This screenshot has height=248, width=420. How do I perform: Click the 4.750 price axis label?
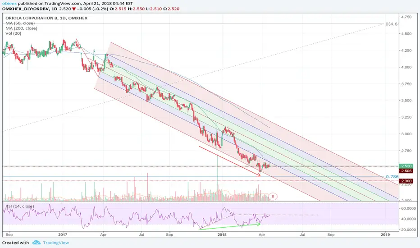pos(406,17)
